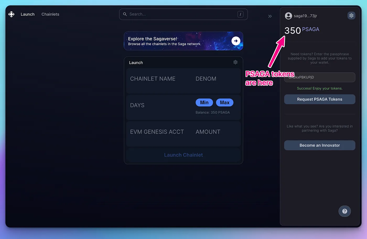The image size is (367, 239).
Task: Open wallet settings gear icon
Action: 351,15
